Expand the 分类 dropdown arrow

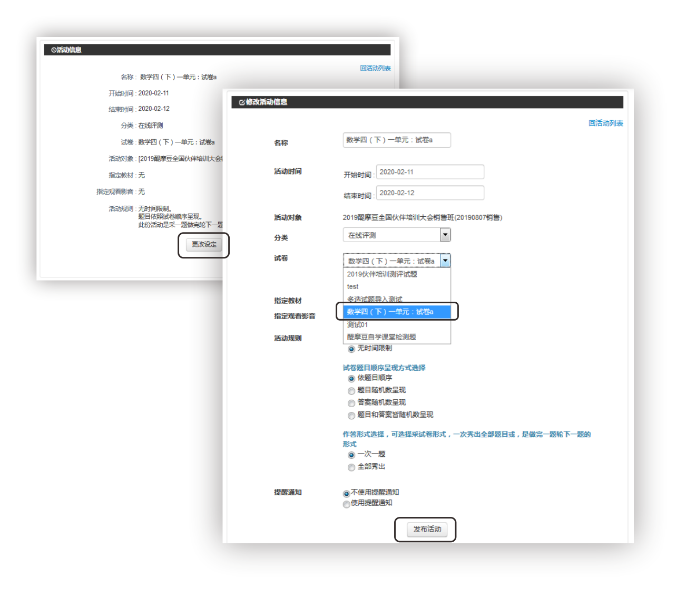point(445,235)
